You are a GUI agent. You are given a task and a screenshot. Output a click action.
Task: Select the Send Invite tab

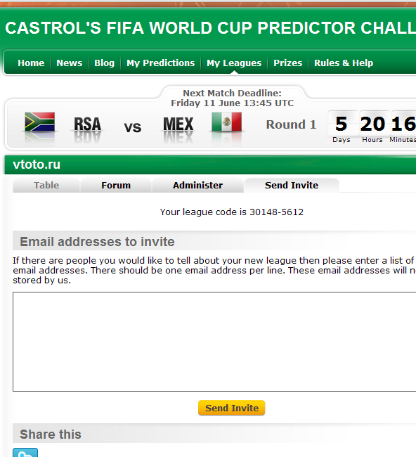(x=292, y=186)
